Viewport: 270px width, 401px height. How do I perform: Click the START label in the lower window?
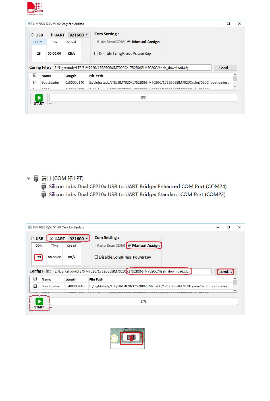[39, 307]
